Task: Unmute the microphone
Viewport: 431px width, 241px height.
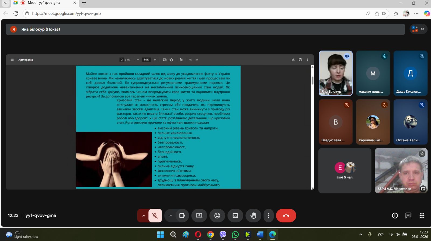Action: tap(155, 215)
